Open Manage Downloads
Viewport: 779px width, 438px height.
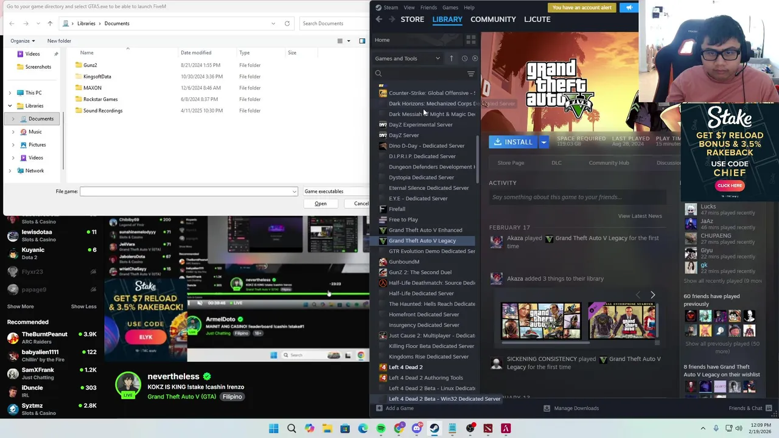click(x=571, y=408)
